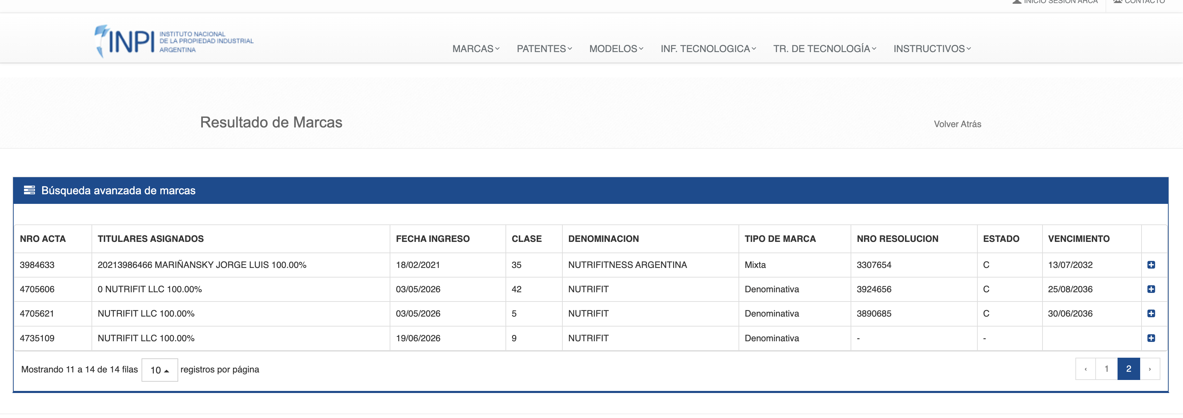Click the Volver Atrás link

point(958,124)
